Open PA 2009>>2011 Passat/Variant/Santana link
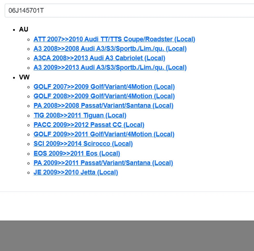The width and height of the screenshot is (254, 251). (103, 163)
